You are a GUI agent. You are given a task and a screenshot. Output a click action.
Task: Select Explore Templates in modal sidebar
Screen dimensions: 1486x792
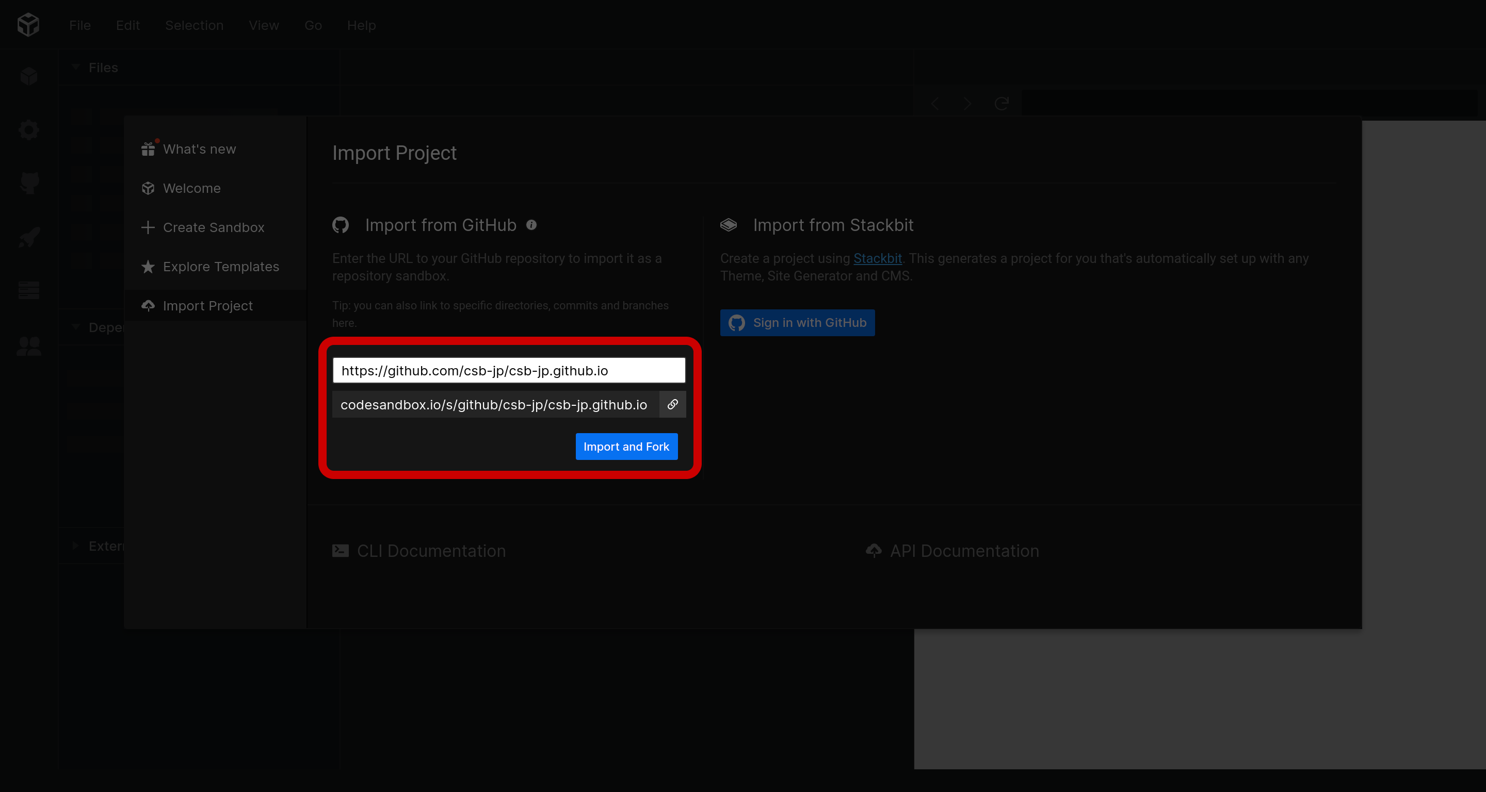coord(215,267)
